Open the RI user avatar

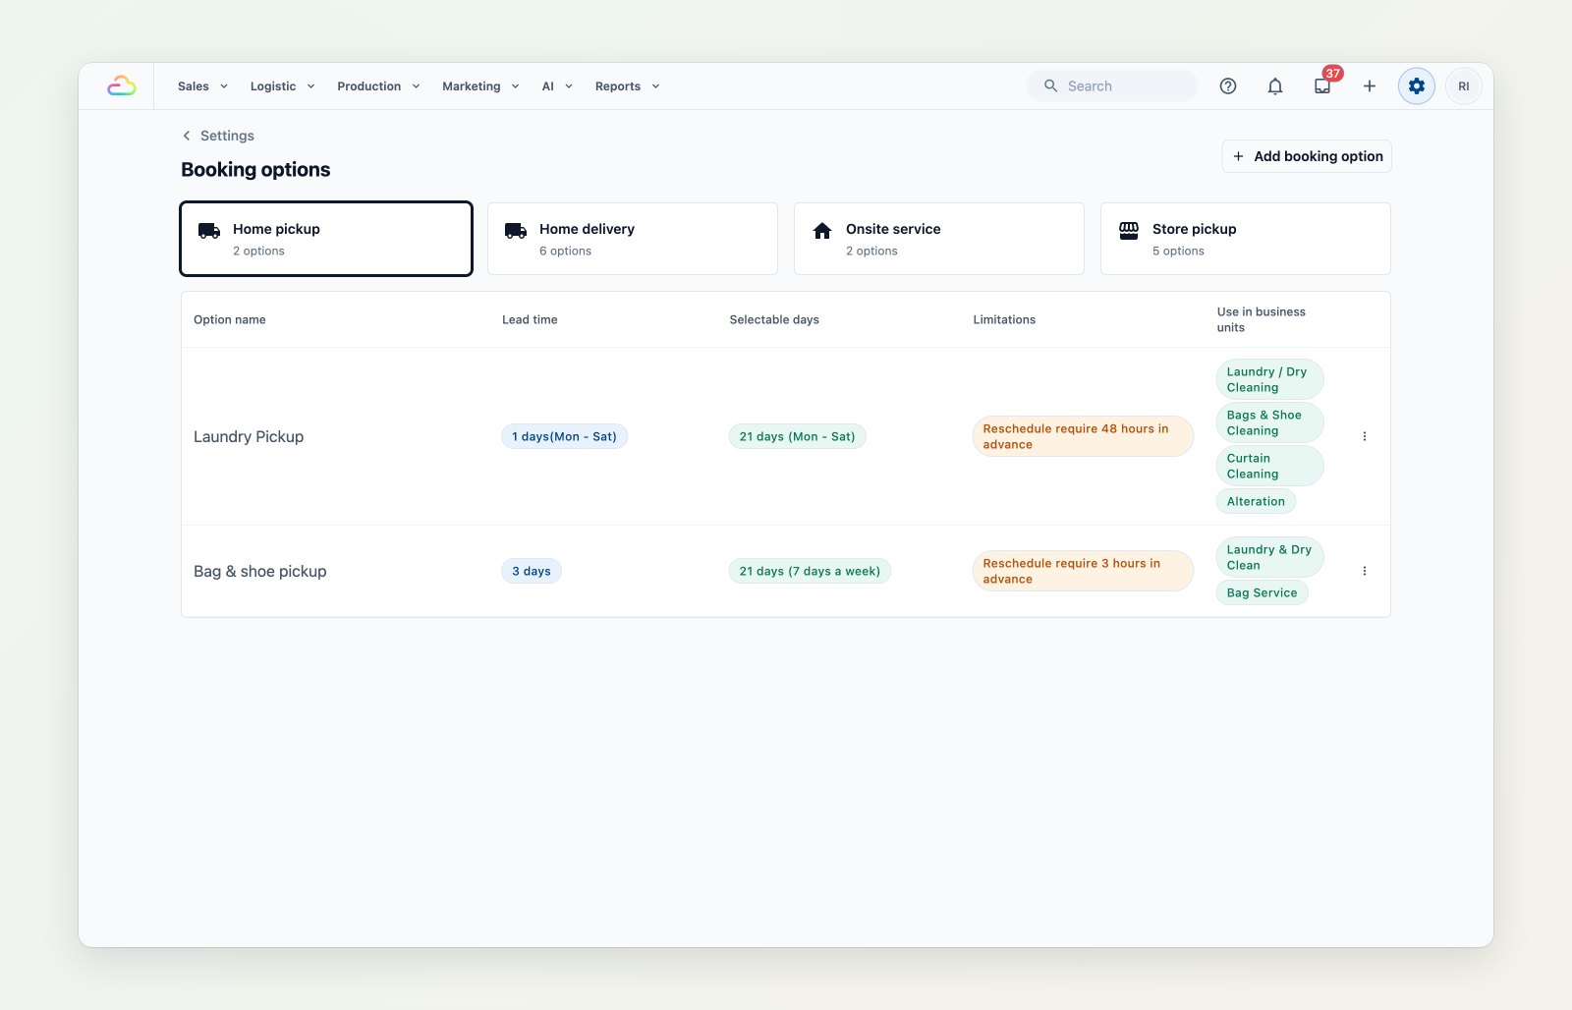point(1464,86)
